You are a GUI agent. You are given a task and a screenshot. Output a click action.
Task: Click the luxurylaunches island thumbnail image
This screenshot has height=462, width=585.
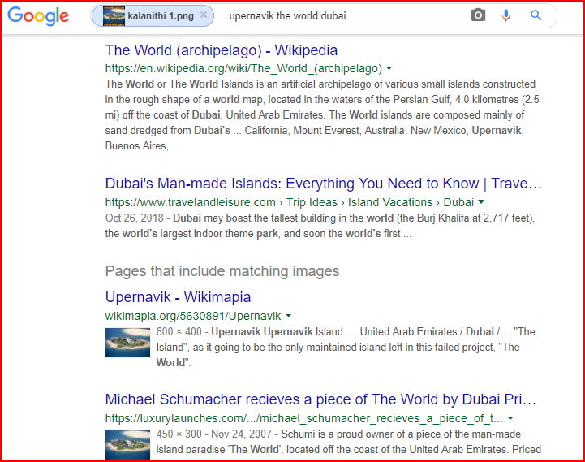(127, 445)
